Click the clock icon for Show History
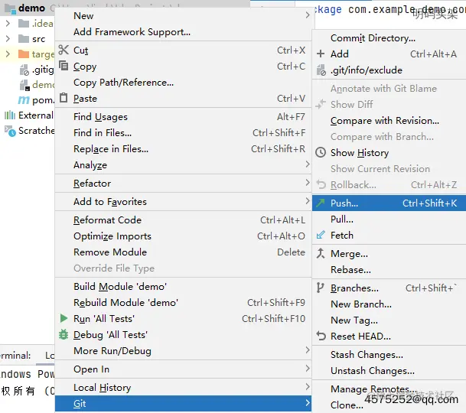Viewport: 466px width, 413px height. coord(321,152)
